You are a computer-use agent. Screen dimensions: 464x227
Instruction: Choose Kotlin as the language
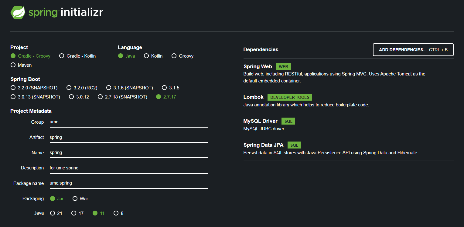153,56
